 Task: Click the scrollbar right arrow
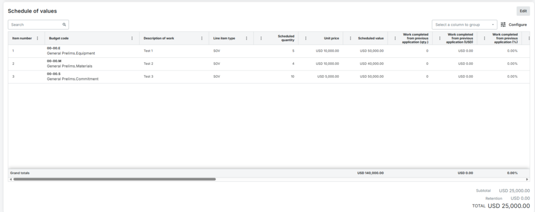point(527,179)
